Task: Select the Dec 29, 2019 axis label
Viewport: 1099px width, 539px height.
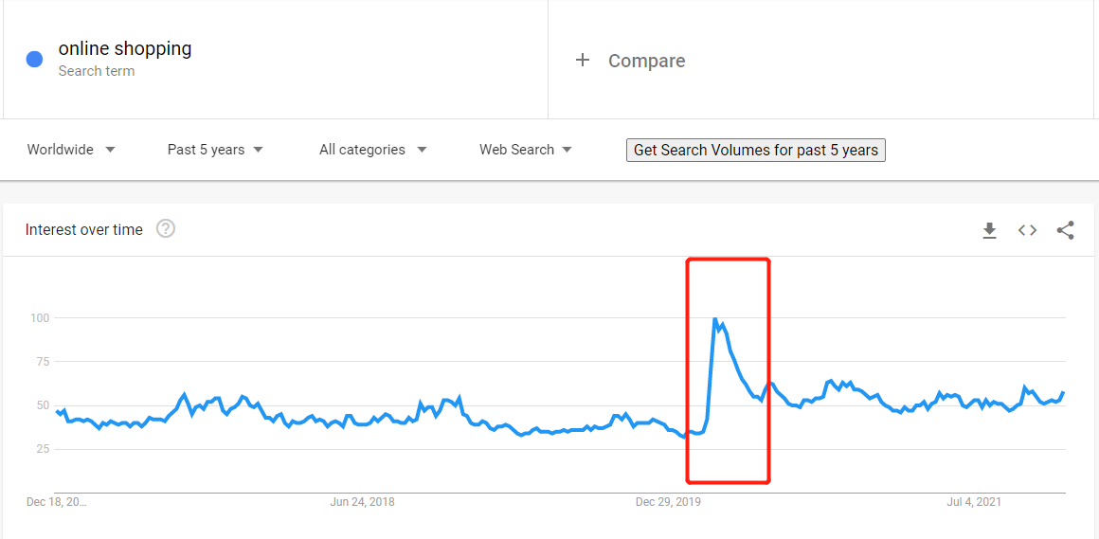Action: point(668,502)
